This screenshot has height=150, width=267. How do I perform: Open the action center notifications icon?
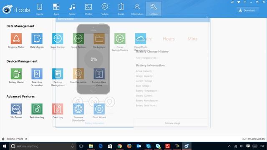click(248, 146)
